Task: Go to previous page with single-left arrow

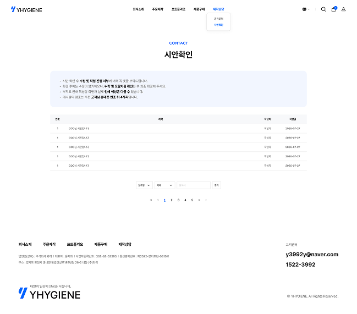Action: click(x=158, y=200)
